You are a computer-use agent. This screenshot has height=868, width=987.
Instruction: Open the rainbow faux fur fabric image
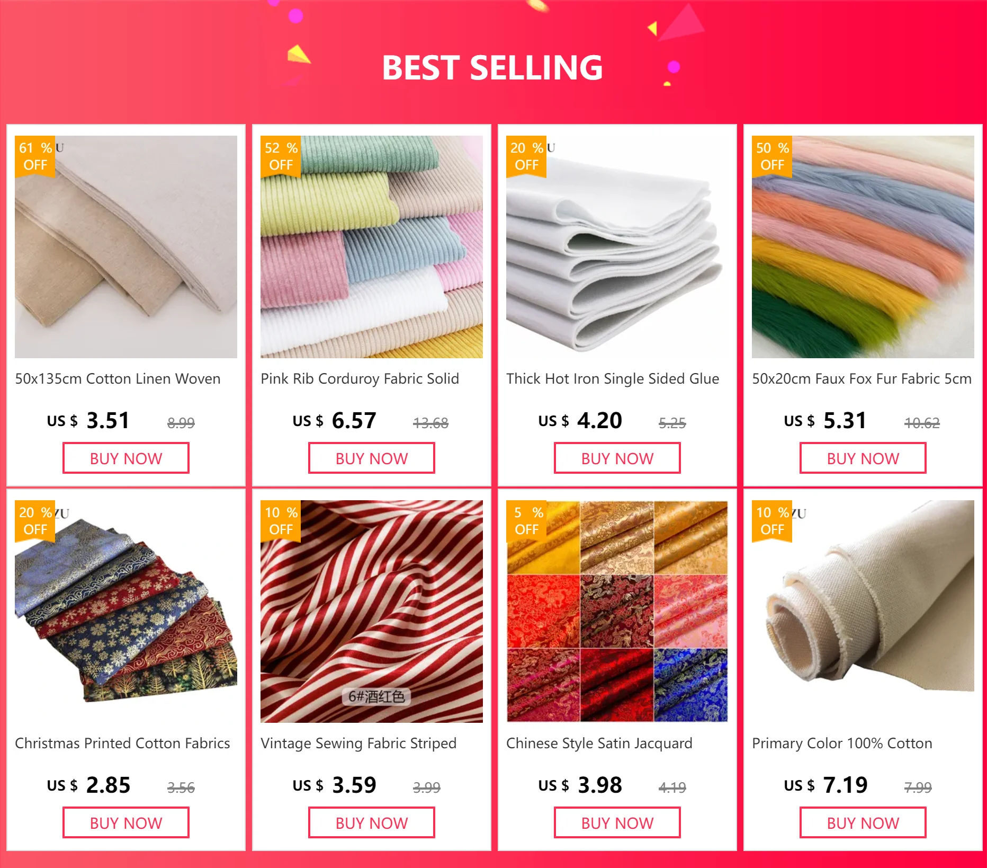coord(863,247)
